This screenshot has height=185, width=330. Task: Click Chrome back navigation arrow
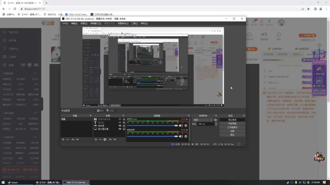click(4, 9)
